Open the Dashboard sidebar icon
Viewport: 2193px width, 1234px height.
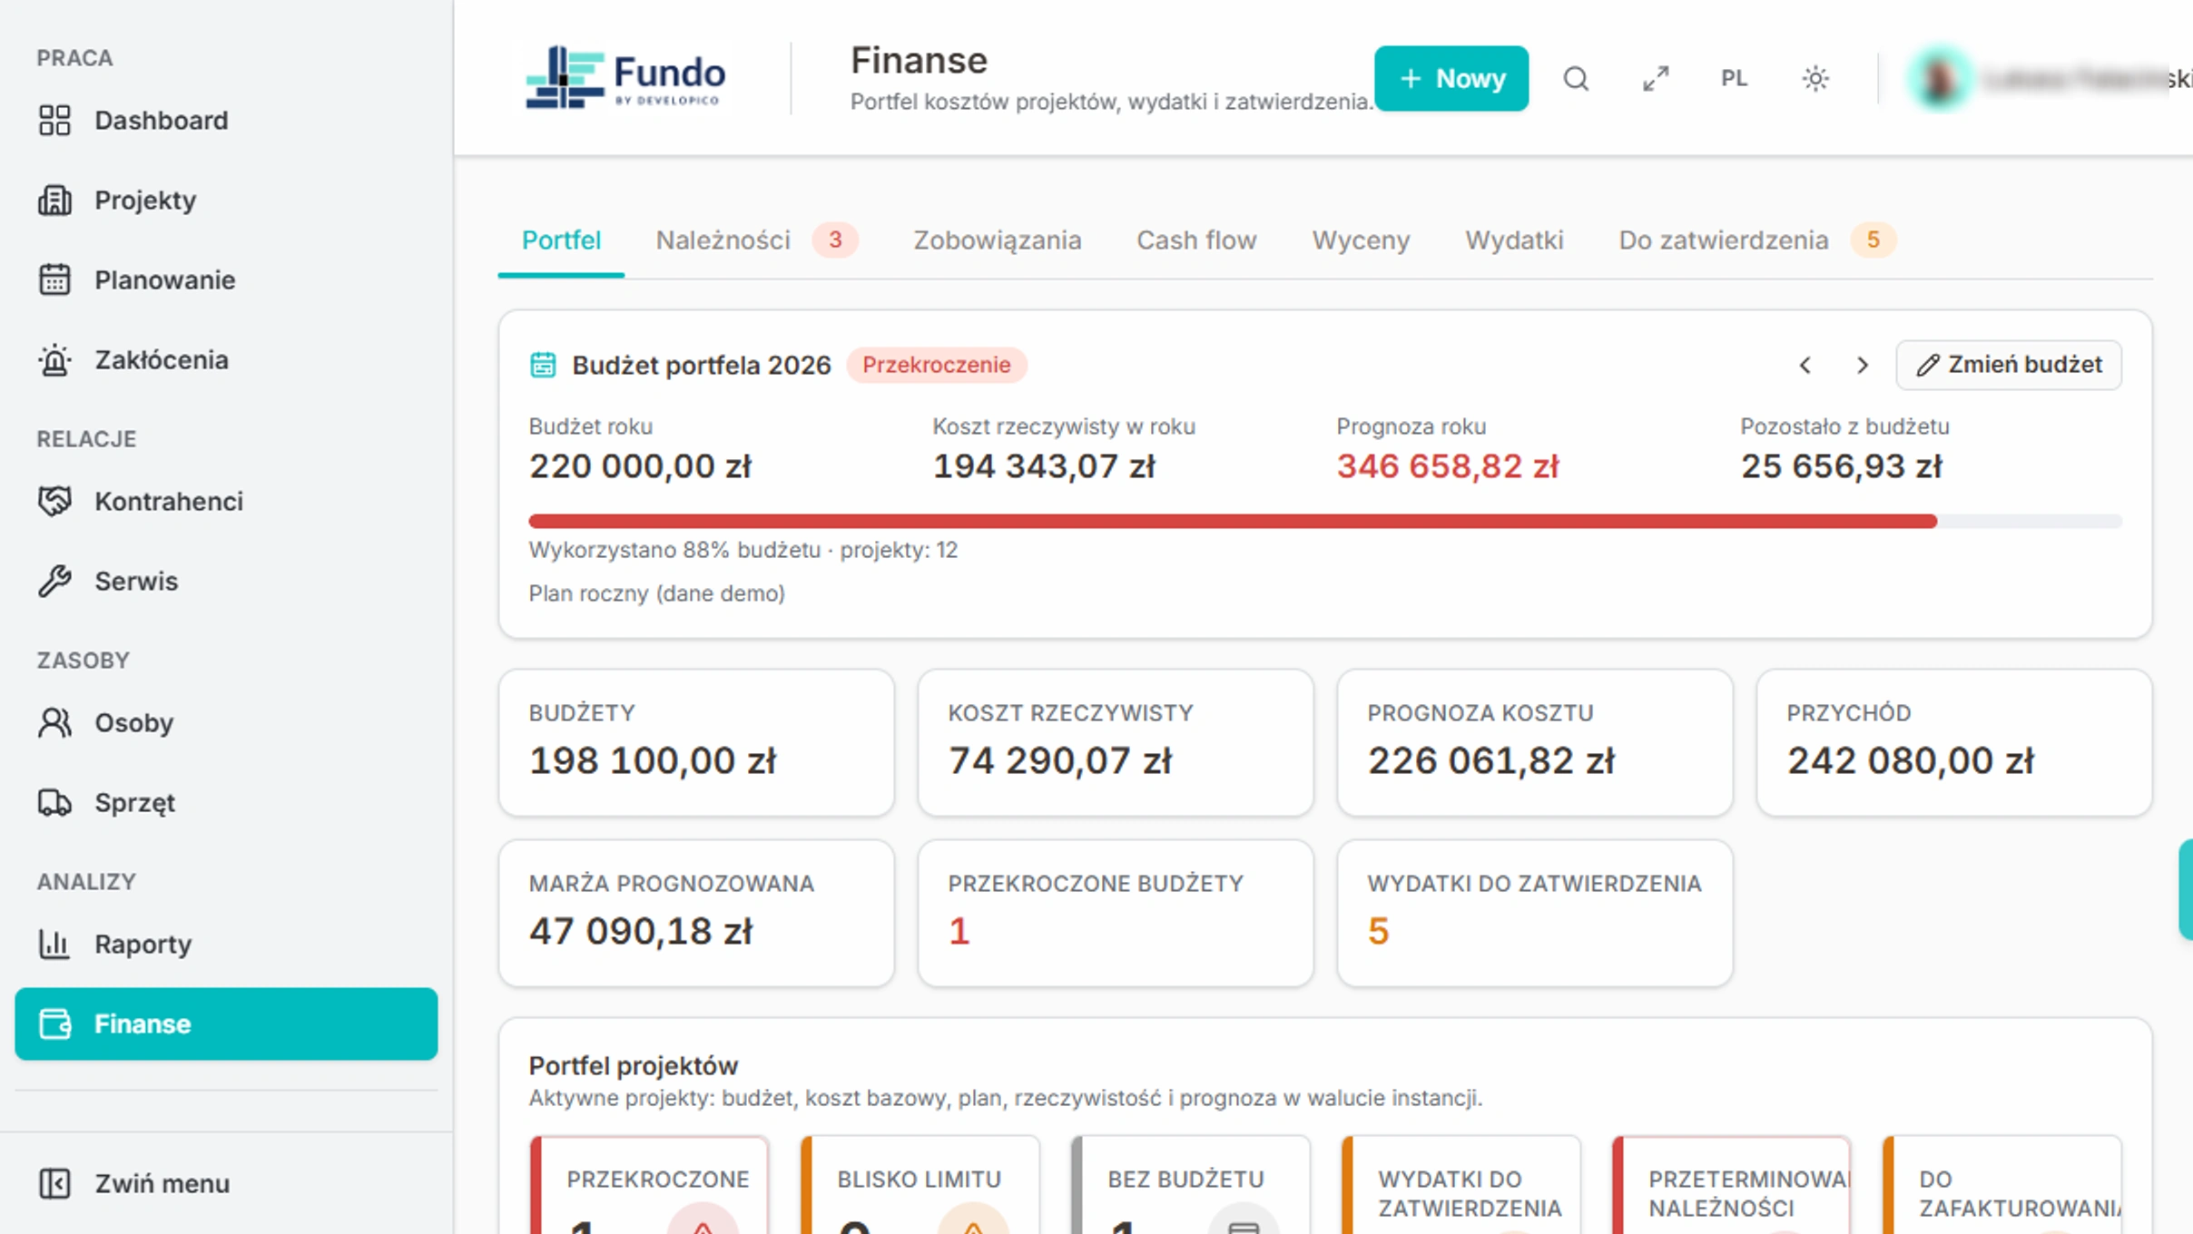tap(54, 121)
